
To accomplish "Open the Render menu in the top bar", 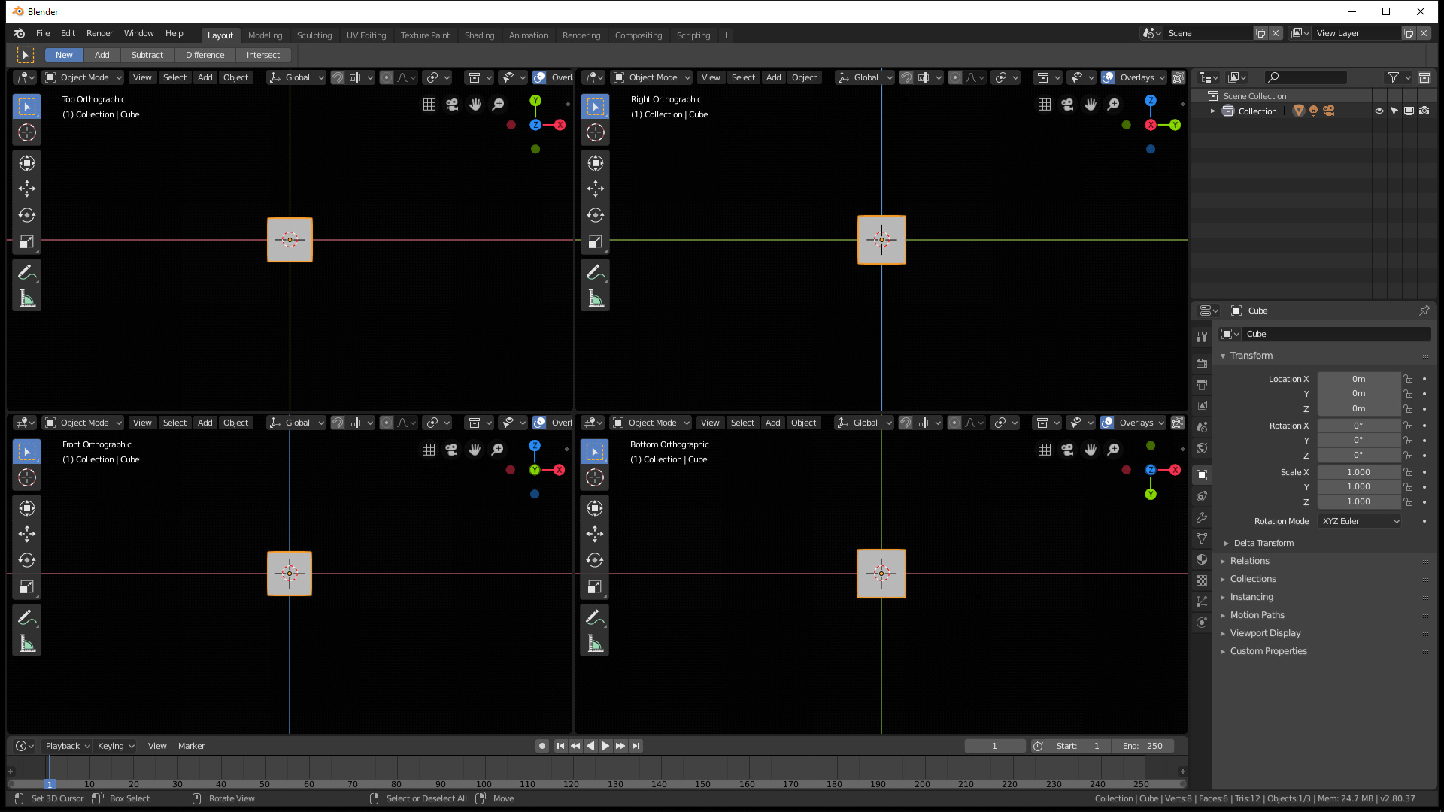I will 99,33.
